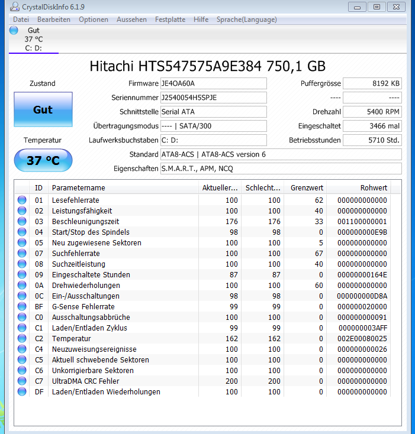Click the status orb for Laden/Entladen Zyklus
Viewport: 415px width, 434px height.
22,328
